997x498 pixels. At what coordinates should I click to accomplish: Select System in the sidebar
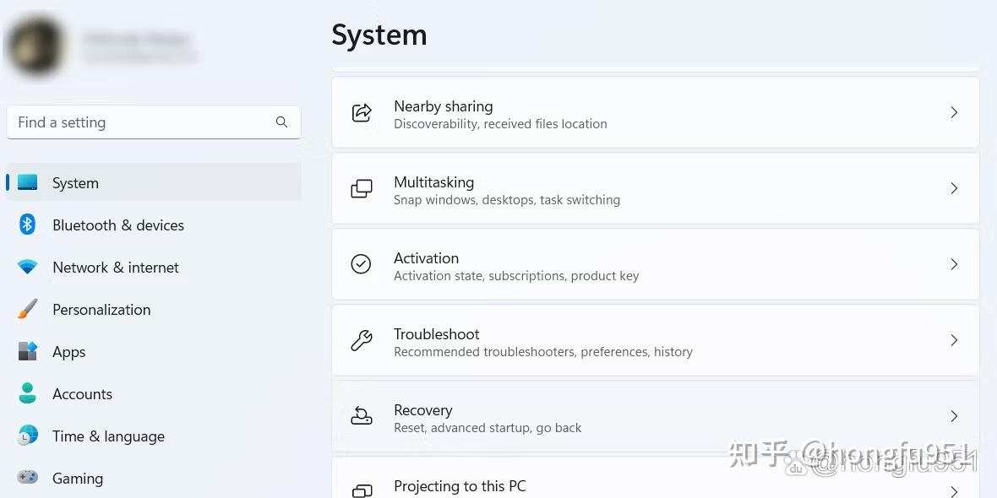pyautogui.click(x=75, y=183)
